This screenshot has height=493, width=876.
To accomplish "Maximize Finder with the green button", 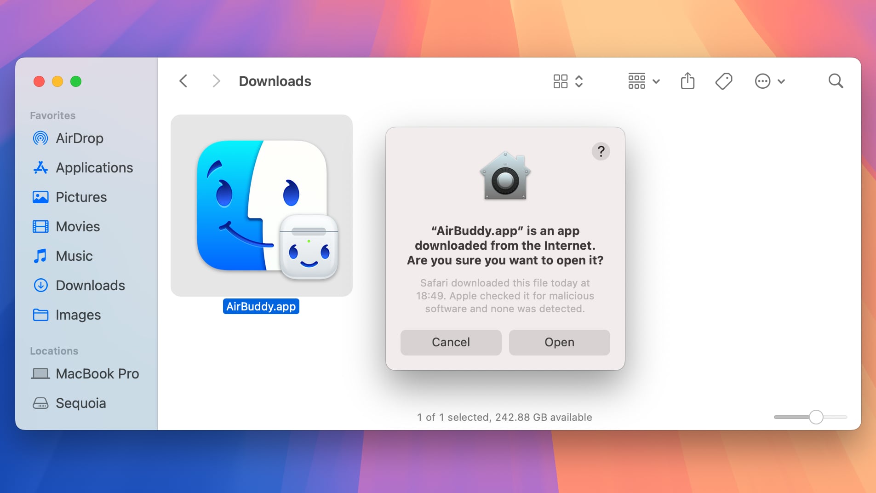I will click(x=76, y=81).
